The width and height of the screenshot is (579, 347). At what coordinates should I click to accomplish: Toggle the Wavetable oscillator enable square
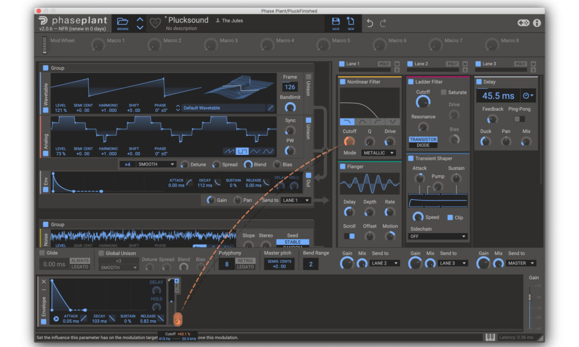[x=45, y=110]
